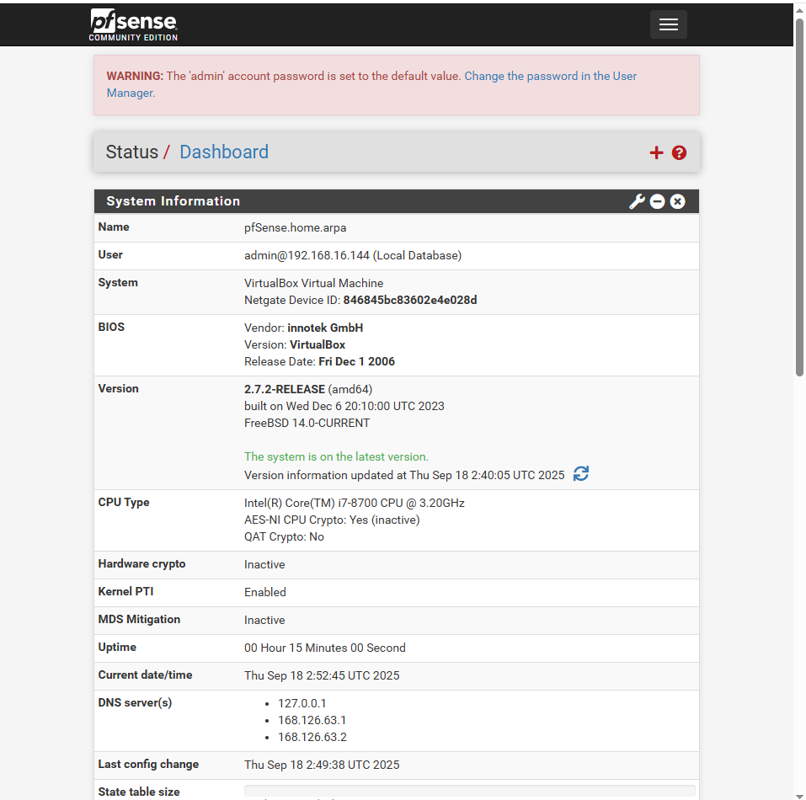Refresh version information with the refresh icon
Viewport: 806px width, 800px height.
581,474
